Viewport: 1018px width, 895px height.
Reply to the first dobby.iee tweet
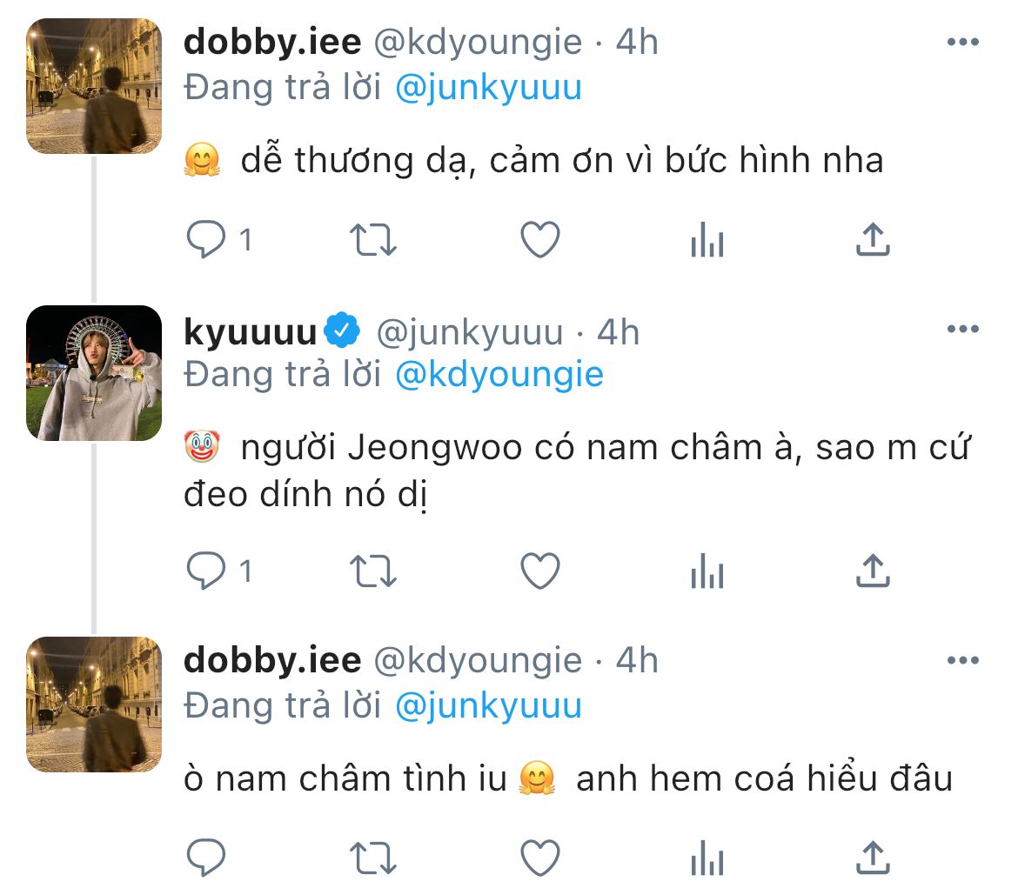[206, 239]
